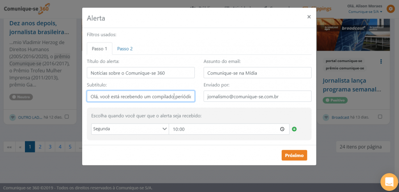The width and height of the screenshot is (399, 192).
Task: Click the Alerta dialog title
Action: 96,18
